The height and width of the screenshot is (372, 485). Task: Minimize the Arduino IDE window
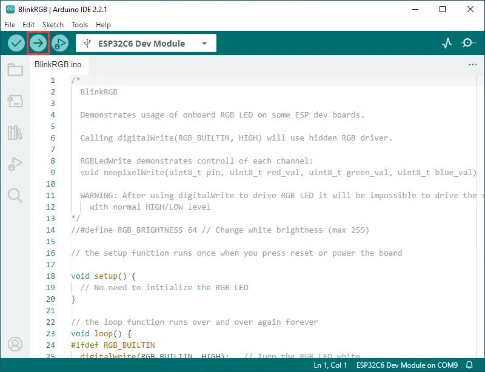click(415, 9)
